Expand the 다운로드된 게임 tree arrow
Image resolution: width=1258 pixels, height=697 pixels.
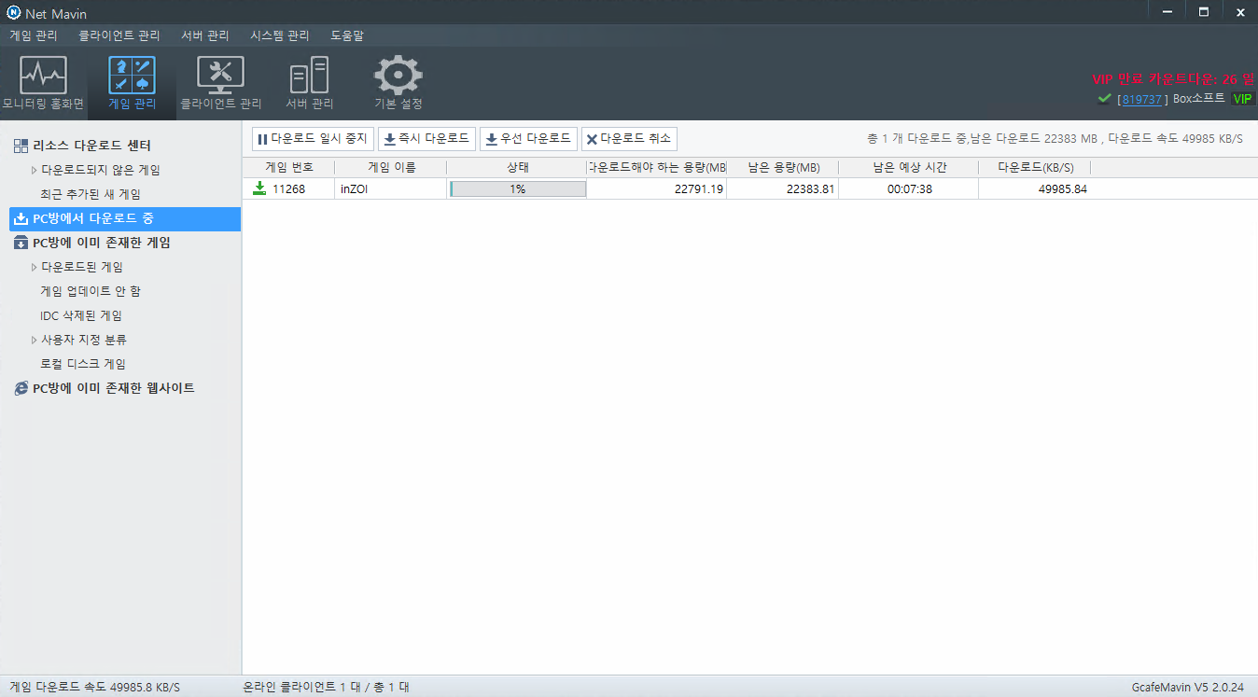35,267
